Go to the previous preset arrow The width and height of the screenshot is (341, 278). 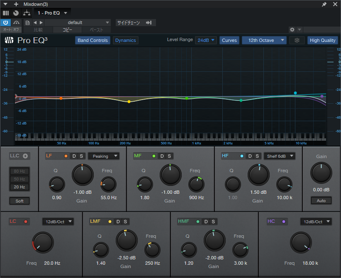click(x=35, y=23)
